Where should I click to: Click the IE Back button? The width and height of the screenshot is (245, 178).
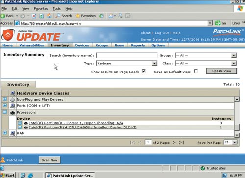[x=7, y=16]
